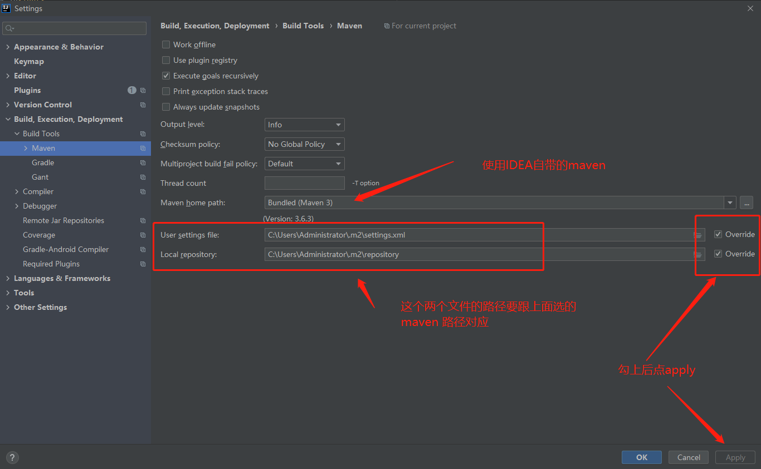Toggle Override for User settings file

click(718, 234)
